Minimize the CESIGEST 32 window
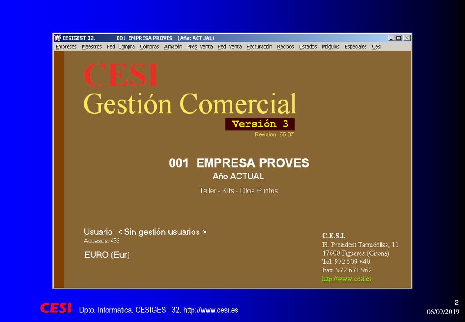 391,38
